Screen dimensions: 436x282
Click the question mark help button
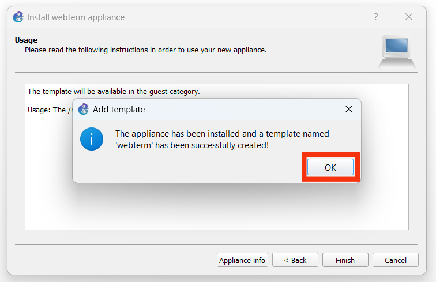tap(376, 17)
